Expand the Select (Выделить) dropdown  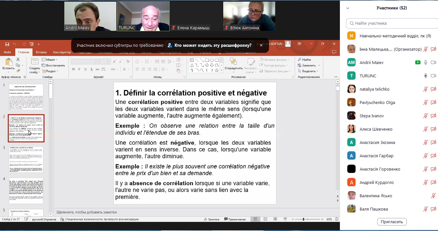click(309, 71)
